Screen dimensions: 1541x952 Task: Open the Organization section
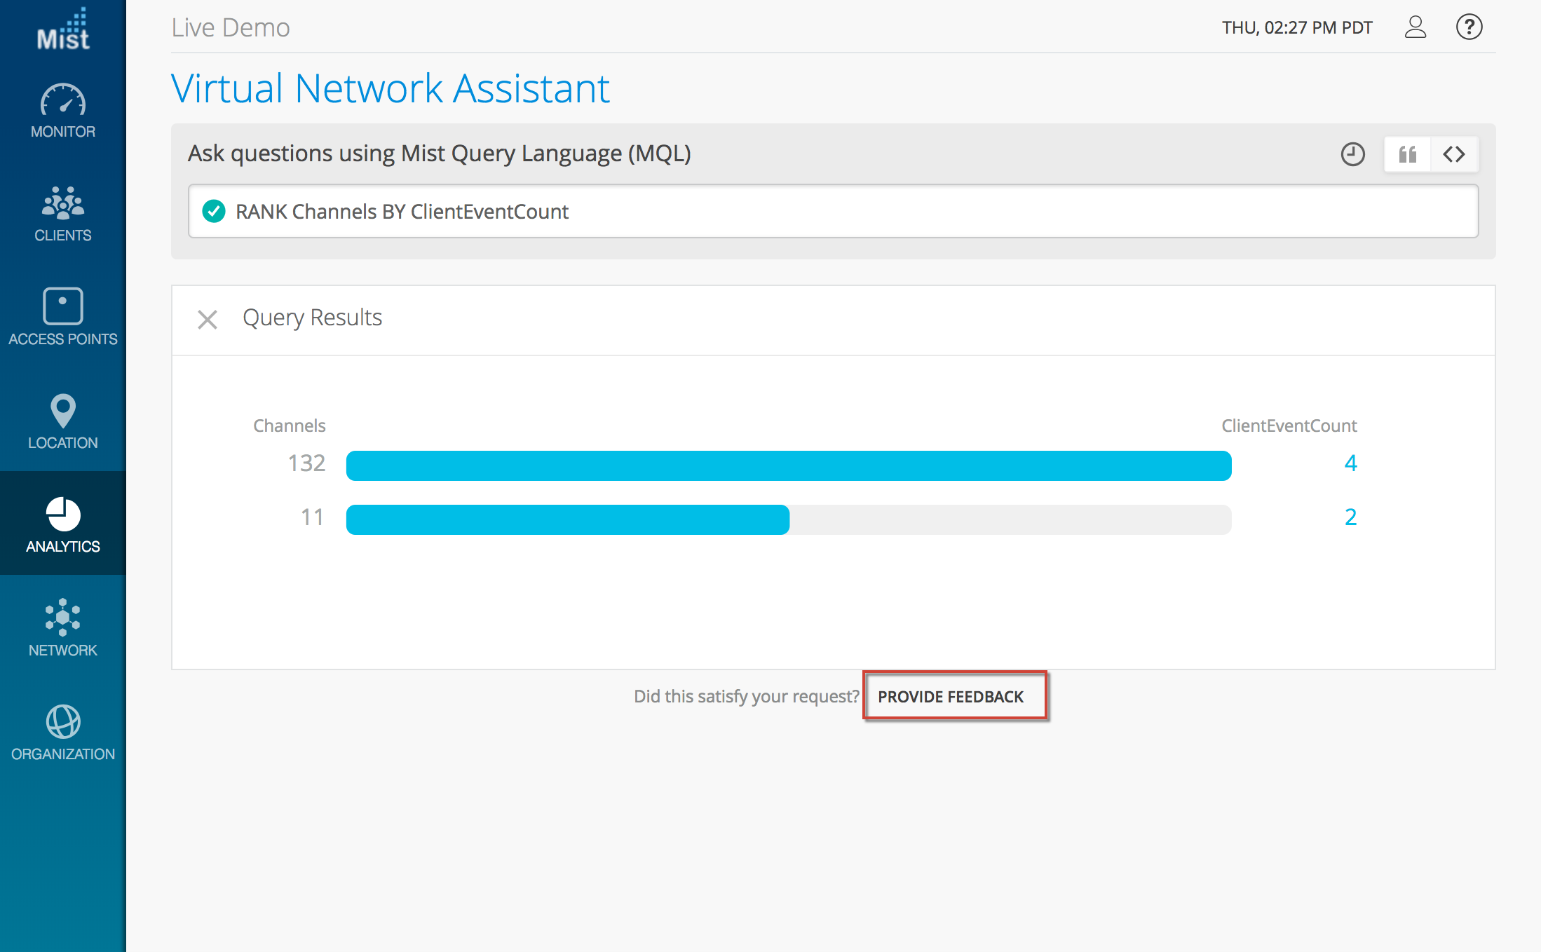point(63,733)
